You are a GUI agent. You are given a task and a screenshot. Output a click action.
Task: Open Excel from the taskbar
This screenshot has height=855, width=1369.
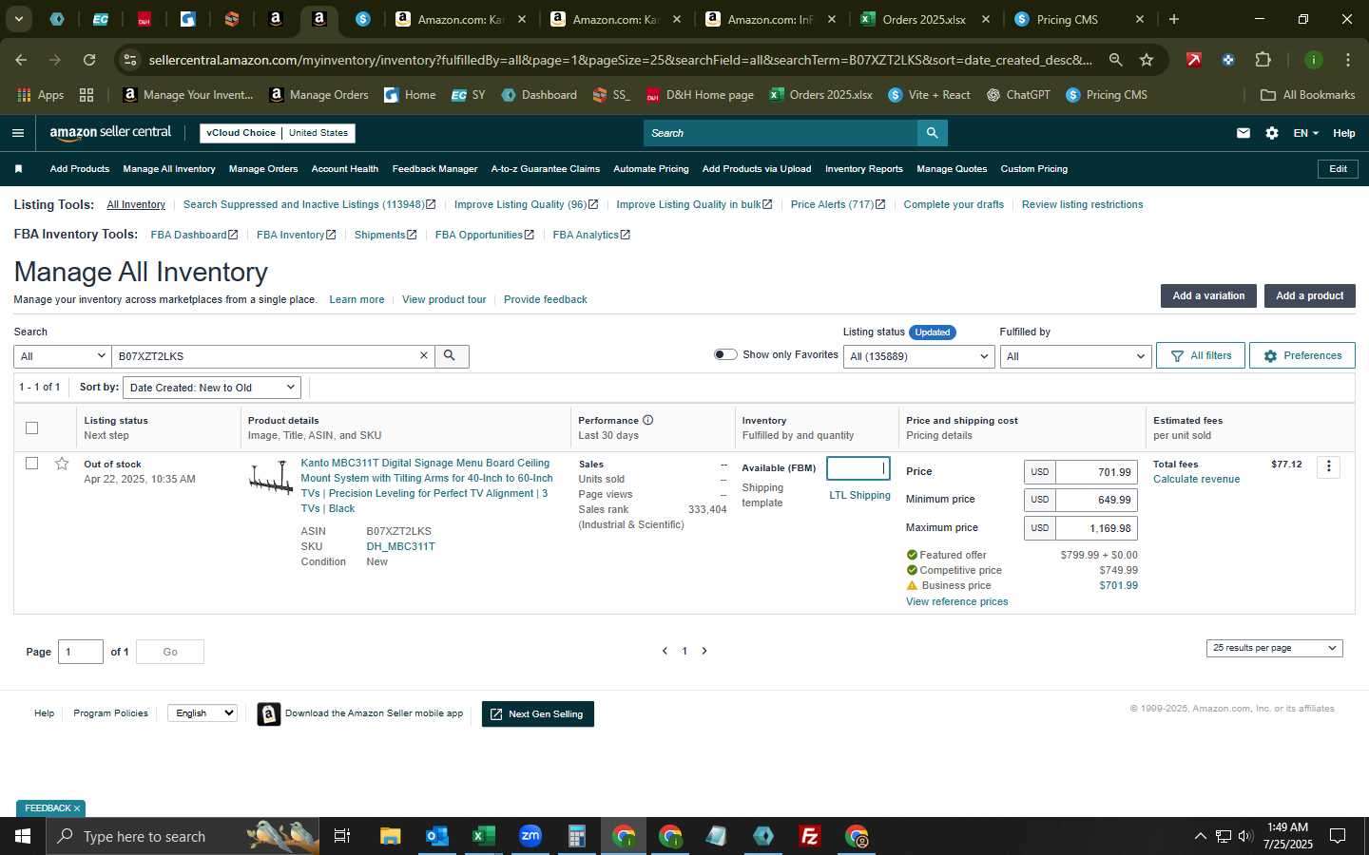coord(483,836)
